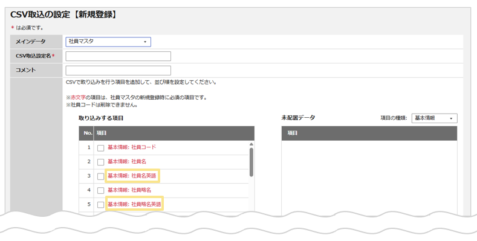Click the 項目 header in 未配置データ table
The width and height of the screenshot is (477, 241).
click(x=293, y=133)
